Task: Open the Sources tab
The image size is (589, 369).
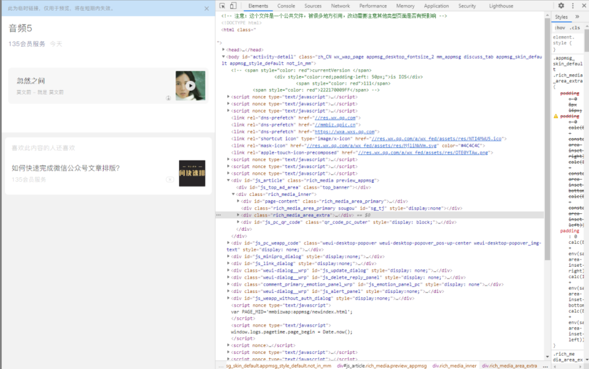Action: tap(313, 6)
